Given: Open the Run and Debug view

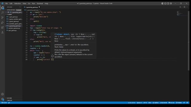Looking at the screenshot, I should pos(2,23).
